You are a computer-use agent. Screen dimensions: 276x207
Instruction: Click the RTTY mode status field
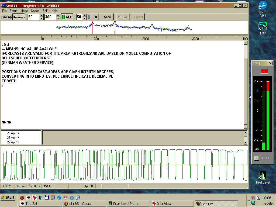(x=7, y=186)
